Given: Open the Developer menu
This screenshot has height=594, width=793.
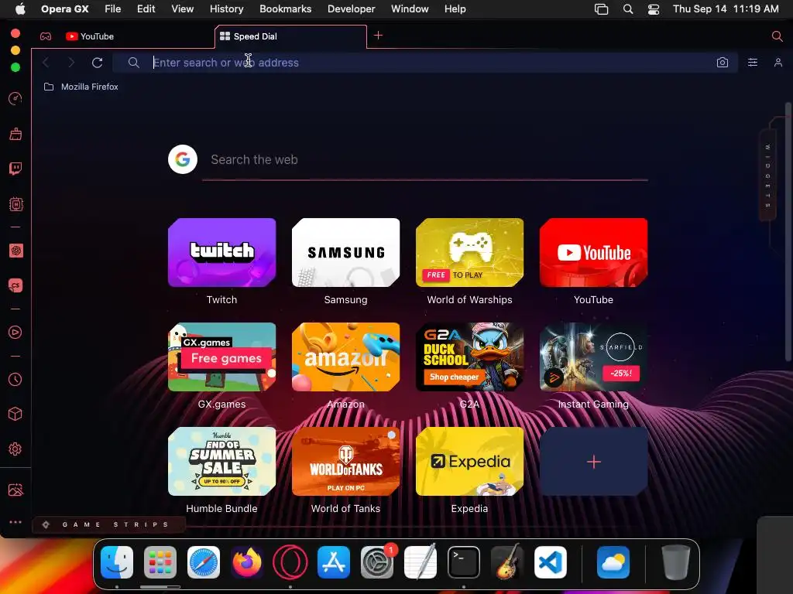Looking at the screenshot, I should 351,9.
